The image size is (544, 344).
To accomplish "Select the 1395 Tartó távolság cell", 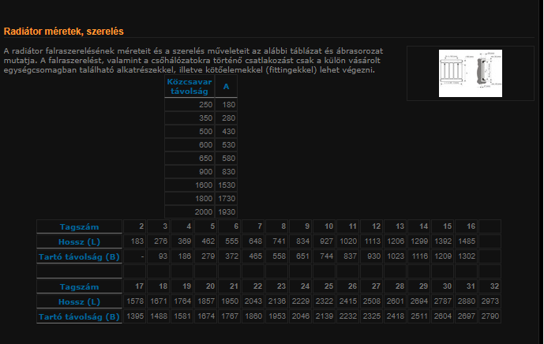I will point(135,317).
